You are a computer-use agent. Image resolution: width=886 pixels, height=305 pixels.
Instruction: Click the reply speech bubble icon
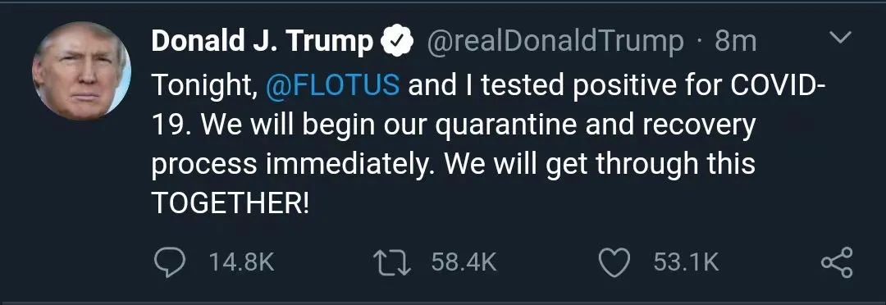(169, 263)
